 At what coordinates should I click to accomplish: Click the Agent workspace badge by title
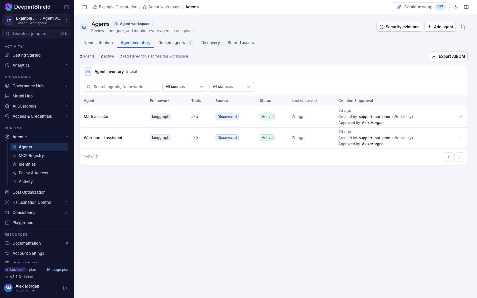point(132,24)
